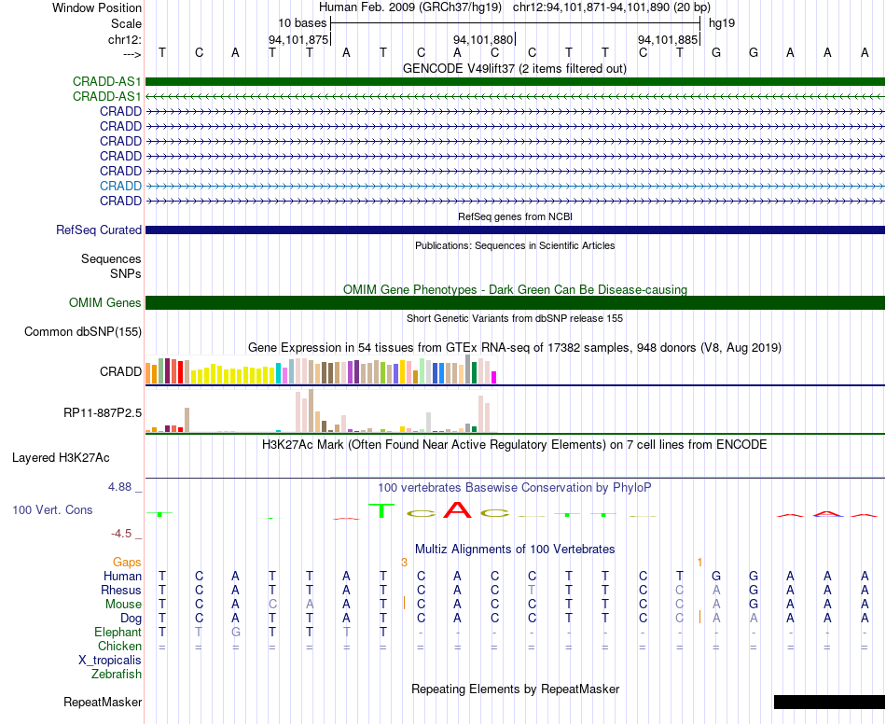The width and height of the screenshot is (886, 724).
Task: Open 'Multiz Alignments of 100 Vertebrates' title
Action: pyautogui.click(x=515, y=549)
